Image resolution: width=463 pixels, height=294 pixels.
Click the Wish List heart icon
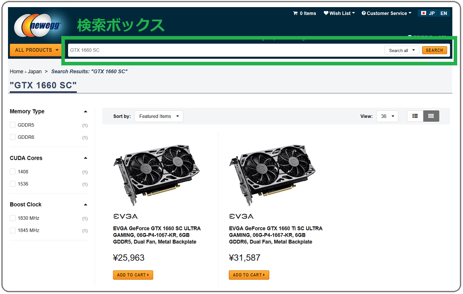[326, 13]
